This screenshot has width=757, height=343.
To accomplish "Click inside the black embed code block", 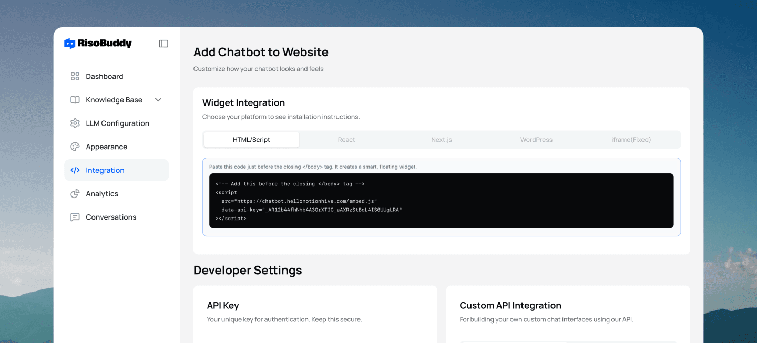I will tap(442, 201).
